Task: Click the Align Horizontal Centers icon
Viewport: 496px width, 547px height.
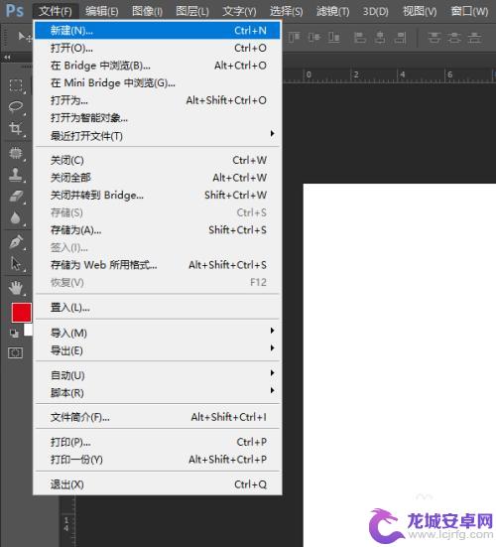Action: 380,38
